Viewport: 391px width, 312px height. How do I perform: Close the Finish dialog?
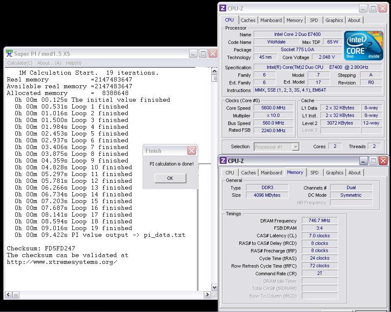191,150
